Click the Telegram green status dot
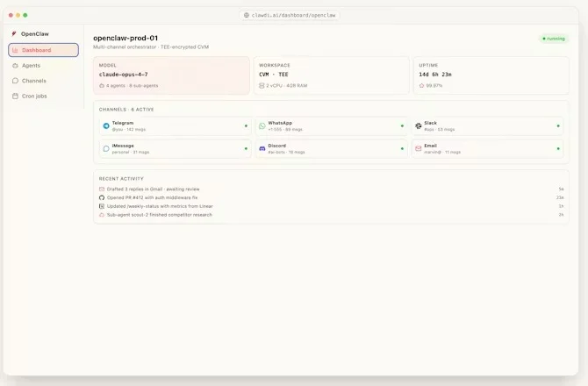Image resolution: width=588 pixels, height=386 pixels. 246,126
